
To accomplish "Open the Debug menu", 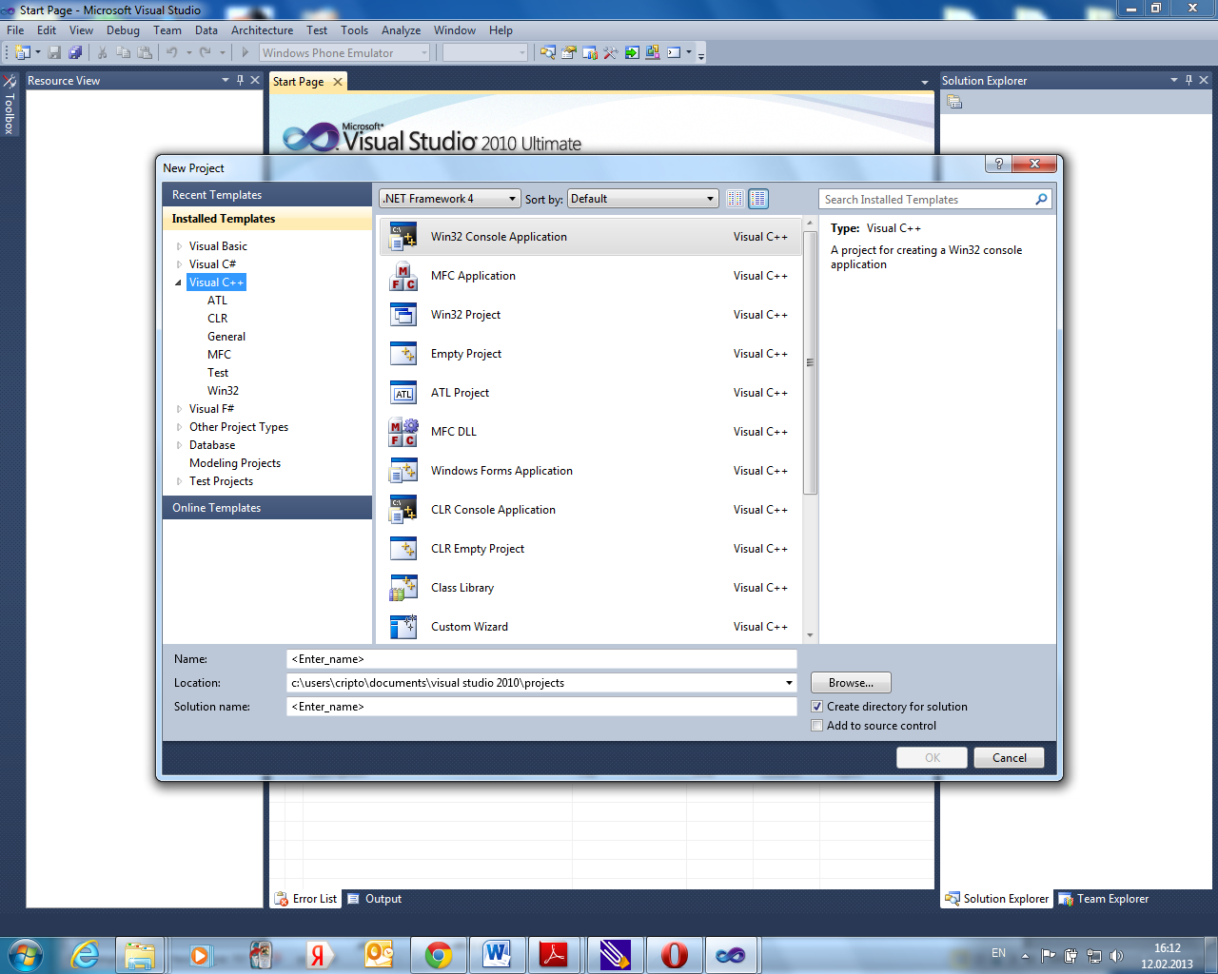I will pos(123,30).
